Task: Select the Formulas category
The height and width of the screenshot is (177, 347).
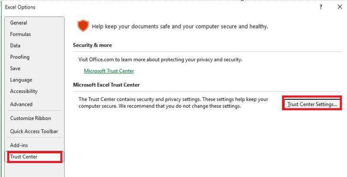Action: click(20, 34)
